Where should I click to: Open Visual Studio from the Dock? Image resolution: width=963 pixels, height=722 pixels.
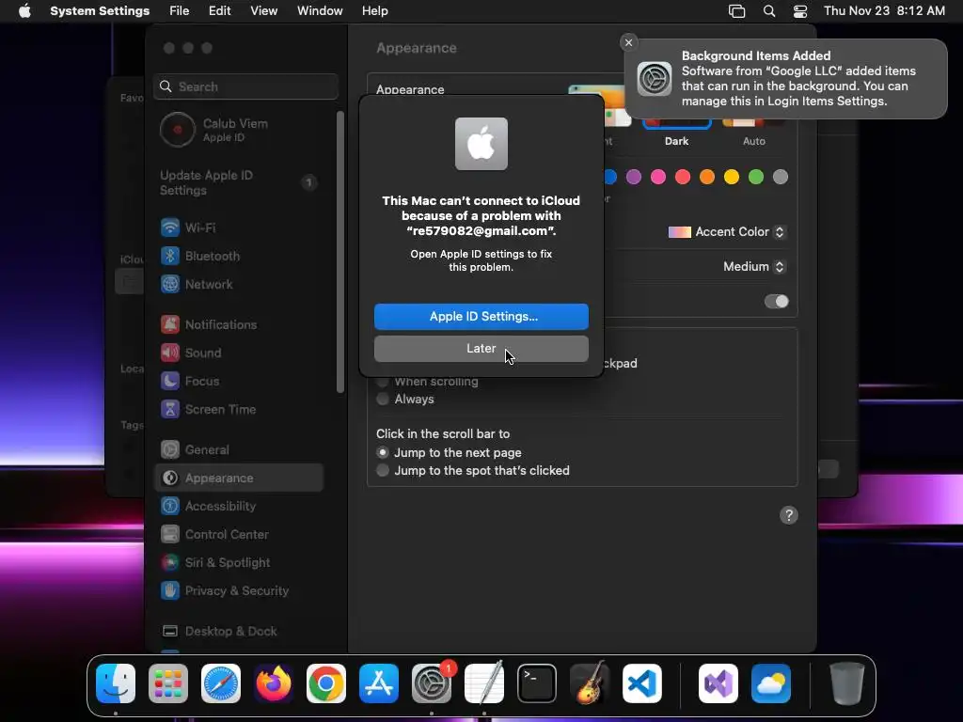pyautogui.click(x=718, y=683)
